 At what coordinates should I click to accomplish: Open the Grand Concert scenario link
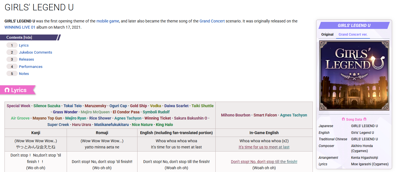(212, 21)
